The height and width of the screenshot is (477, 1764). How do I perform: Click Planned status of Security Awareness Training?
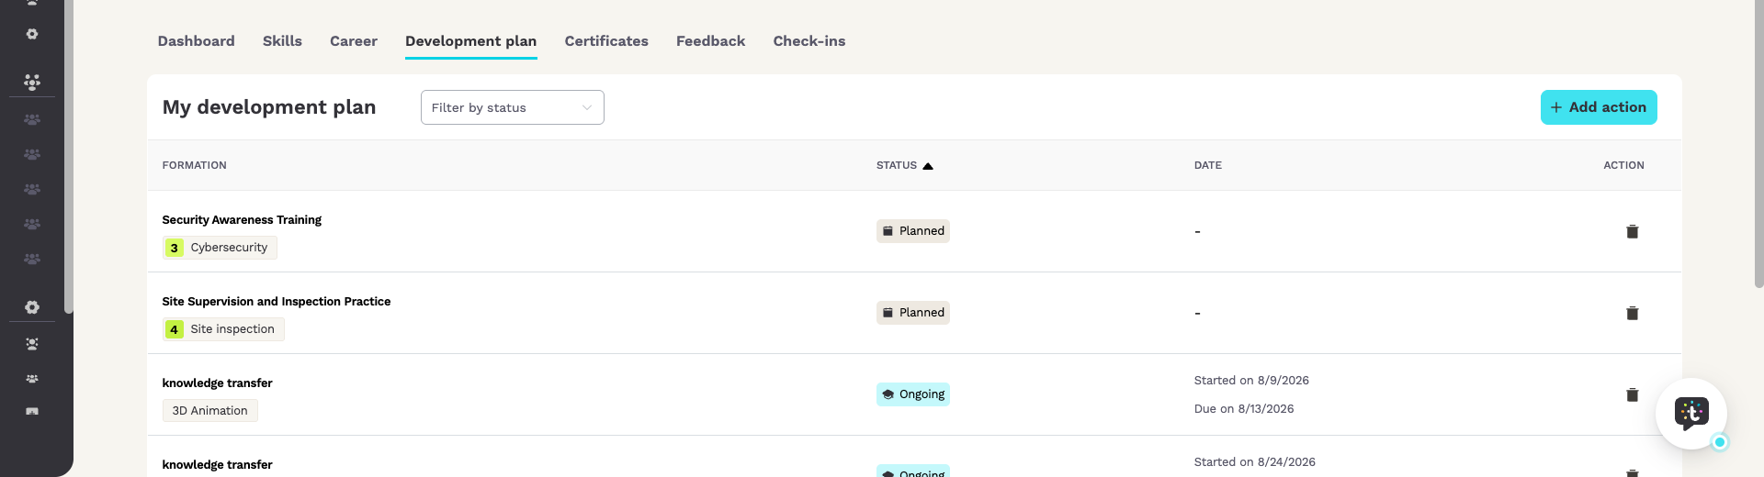pyautogui.click(x=912, y=231)
